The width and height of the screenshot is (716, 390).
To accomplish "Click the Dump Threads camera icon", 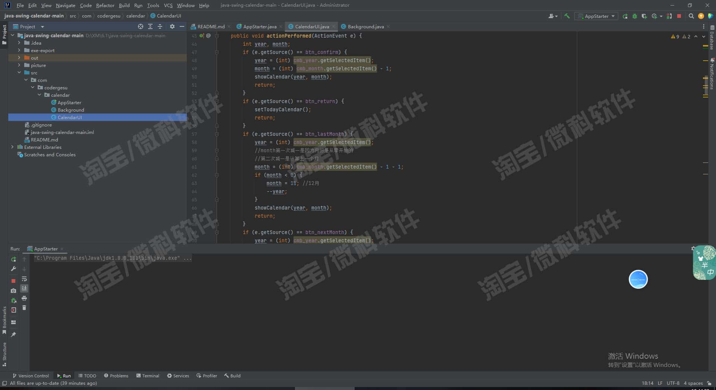I will pyautogui.click(x=13, y=291).
